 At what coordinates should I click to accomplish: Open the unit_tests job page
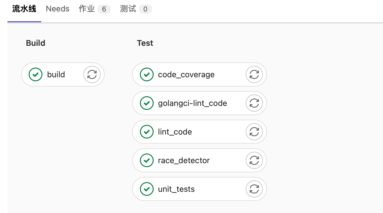(x=176, y=189)
